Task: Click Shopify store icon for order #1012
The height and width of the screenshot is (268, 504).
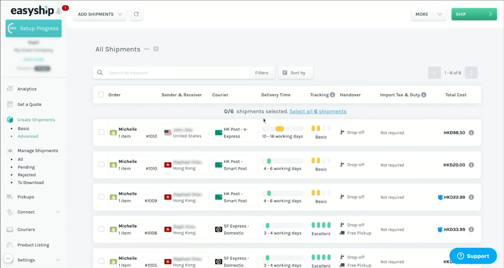Action: [113, 133]
